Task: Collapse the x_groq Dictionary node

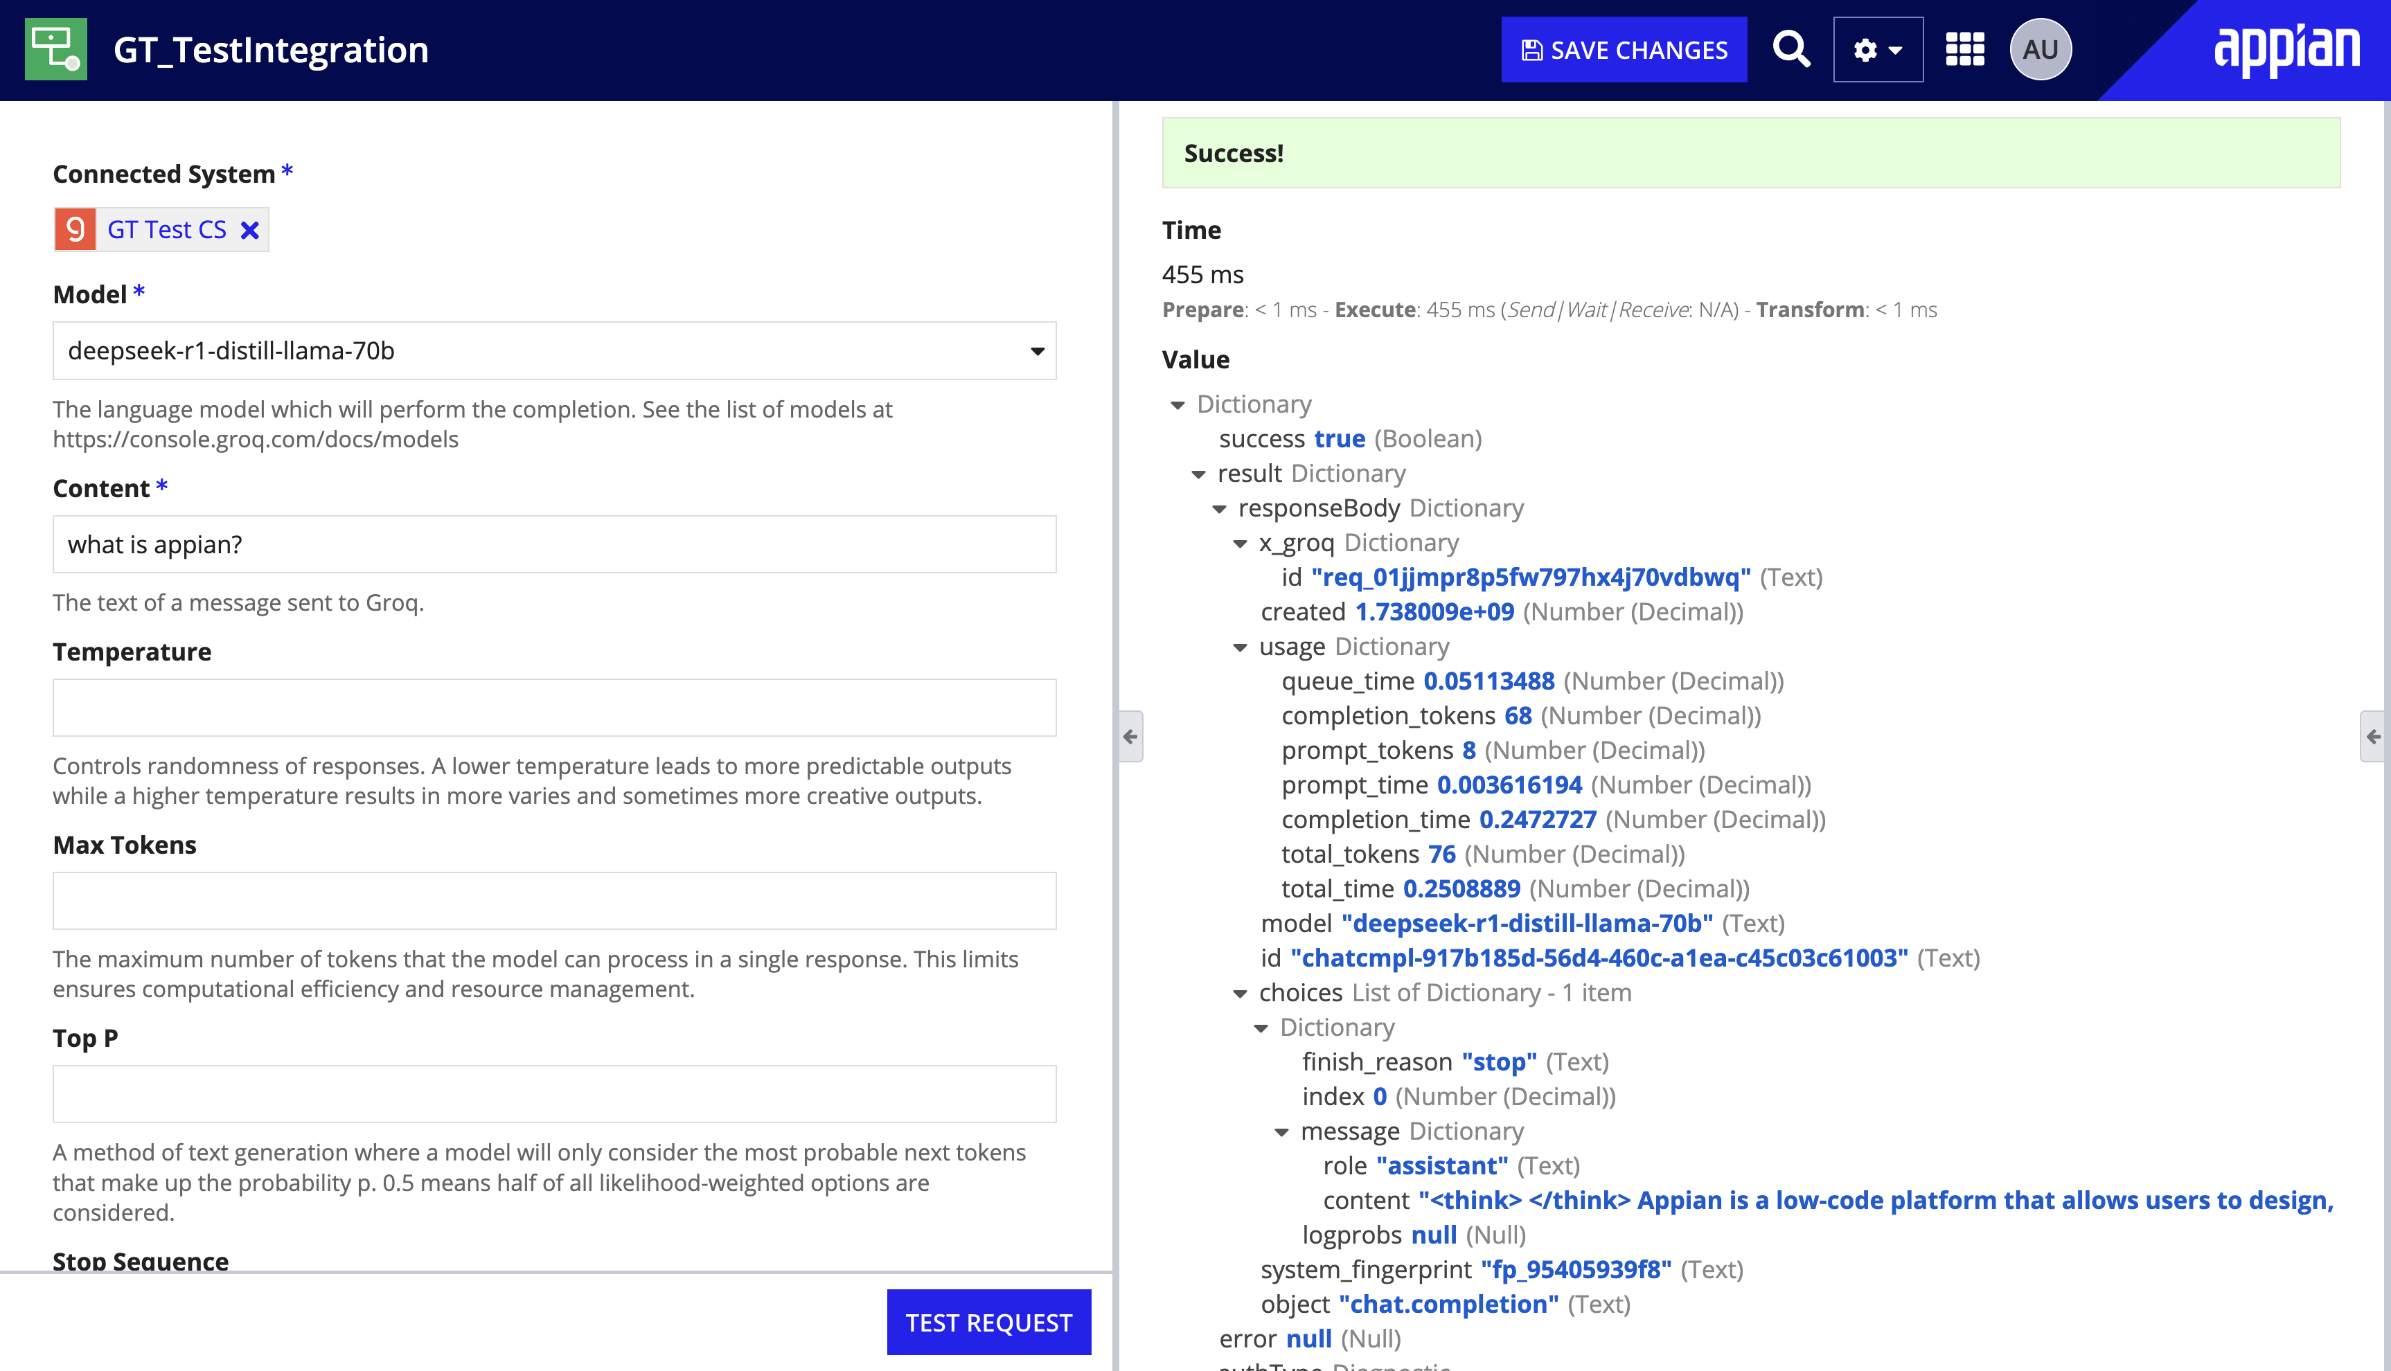Action: tap(1239, 544)
